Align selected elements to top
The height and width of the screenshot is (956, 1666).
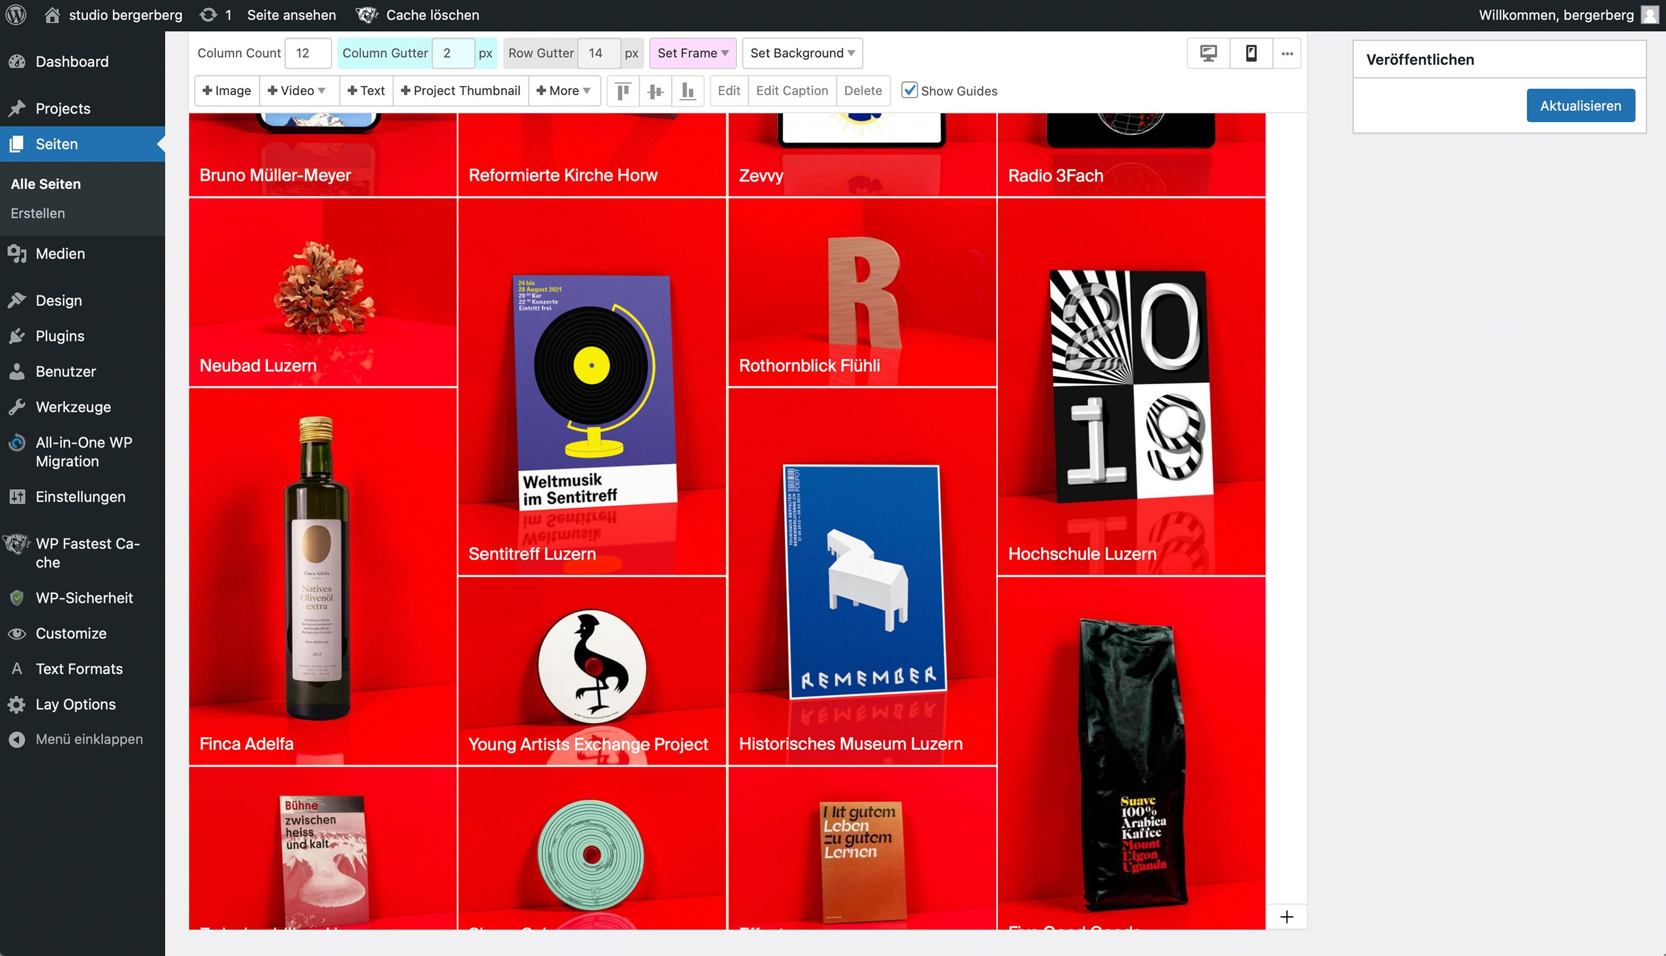click(x=623, y=90)
